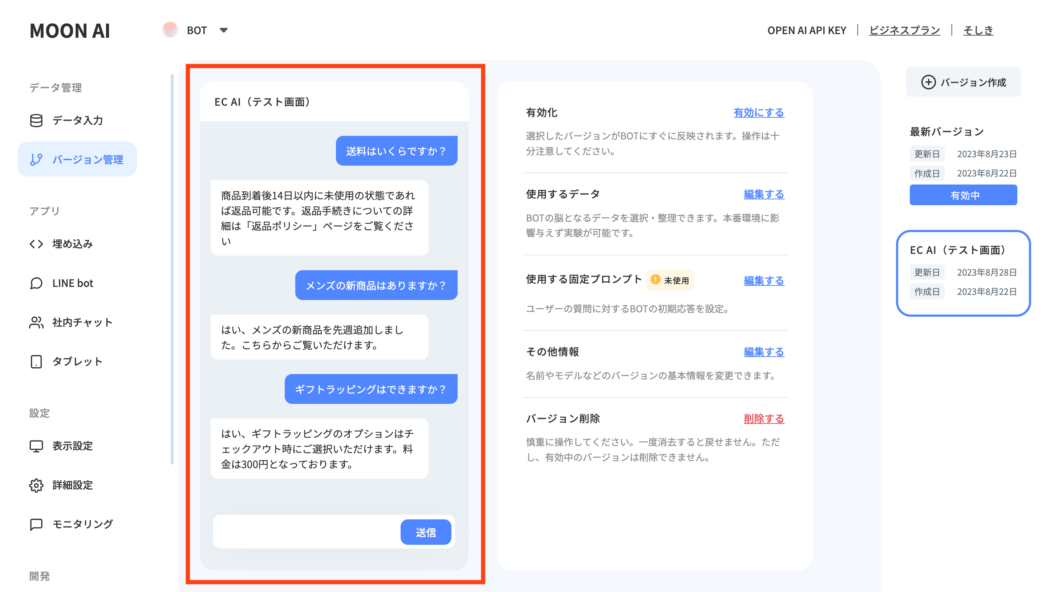This screenshot has width=1046, height=592.
Task: Click the 表示設定 monitor icon
Action: 36,446
